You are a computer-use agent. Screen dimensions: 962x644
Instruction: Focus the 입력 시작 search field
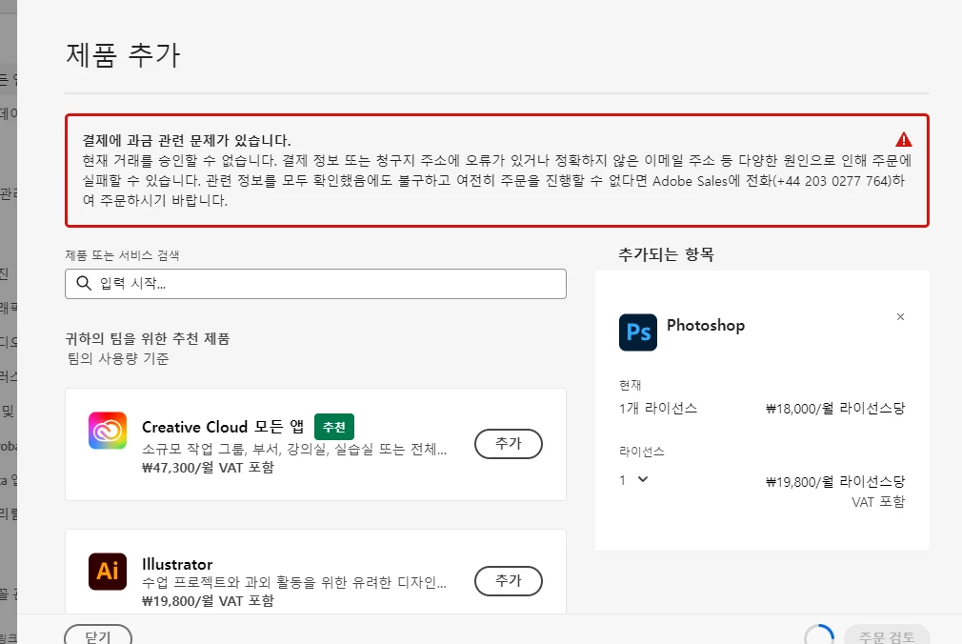(x=315, y=284)
